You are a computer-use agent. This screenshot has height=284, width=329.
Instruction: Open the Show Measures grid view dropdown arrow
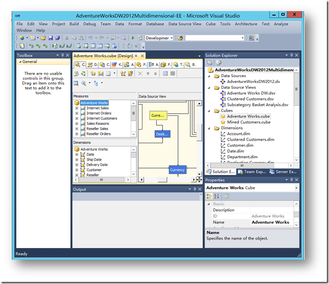tap(114, 74)
